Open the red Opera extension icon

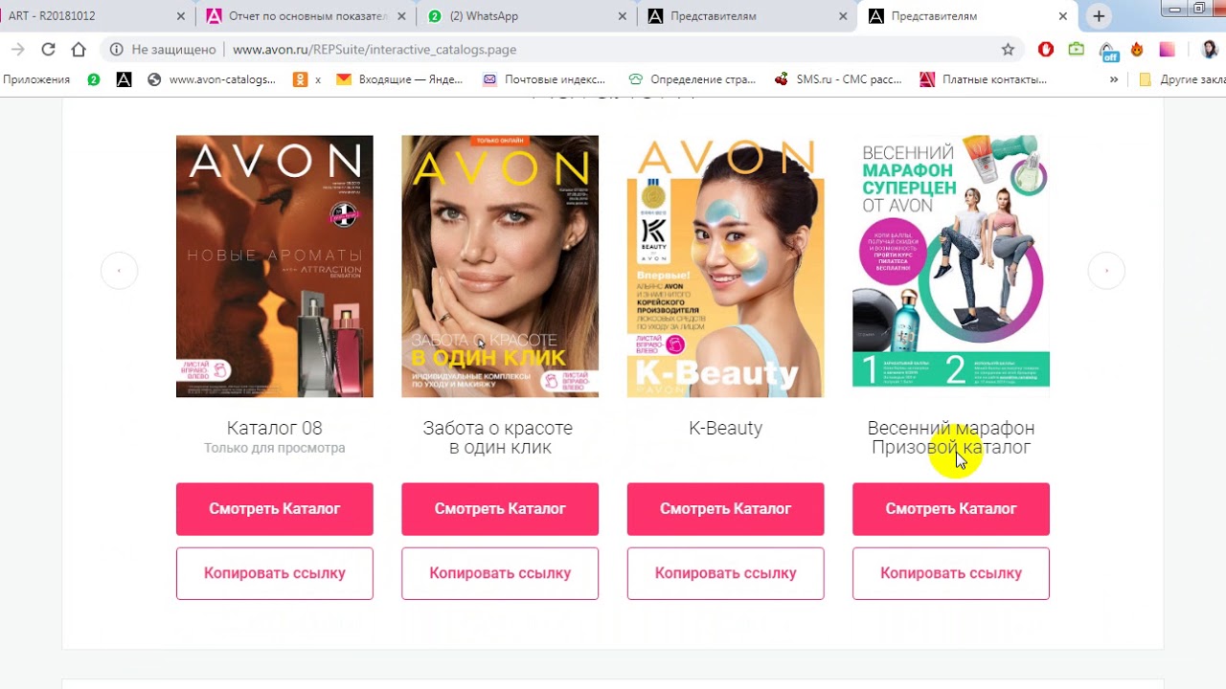tap(1046, 49)
